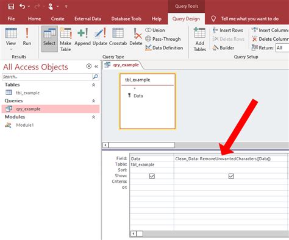Click Insert Rows

pyautogui.click(x=227, y=30)
